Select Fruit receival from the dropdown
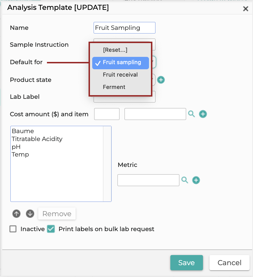Screen dimensions: 253x277 point(121,75)
